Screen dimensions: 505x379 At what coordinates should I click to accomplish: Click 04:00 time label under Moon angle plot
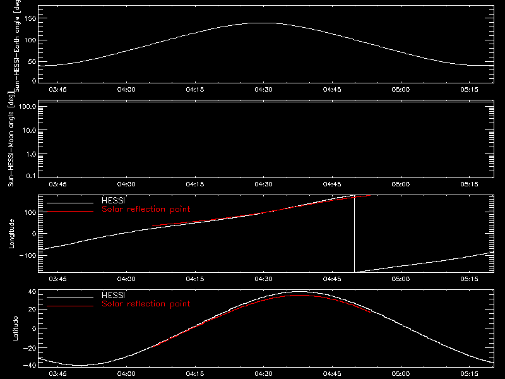click(x=126, y=184)
